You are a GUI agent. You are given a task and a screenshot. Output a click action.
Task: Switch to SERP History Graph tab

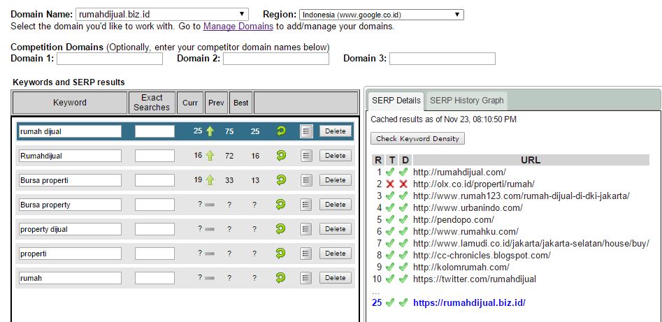pos(466,101)
